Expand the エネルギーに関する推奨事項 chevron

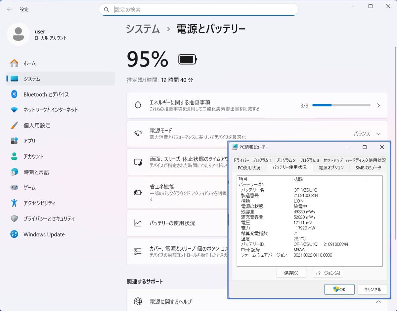tap(378, 105)
